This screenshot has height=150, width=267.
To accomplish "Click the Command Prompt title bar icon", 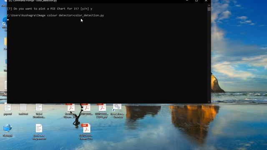I will click(10, 1).
